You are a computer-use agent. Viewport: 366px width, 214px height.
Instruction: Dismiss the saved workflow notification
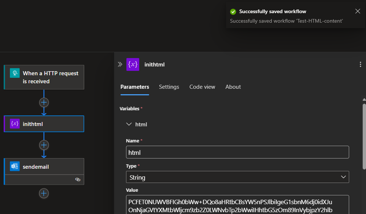tap(358, 11)
